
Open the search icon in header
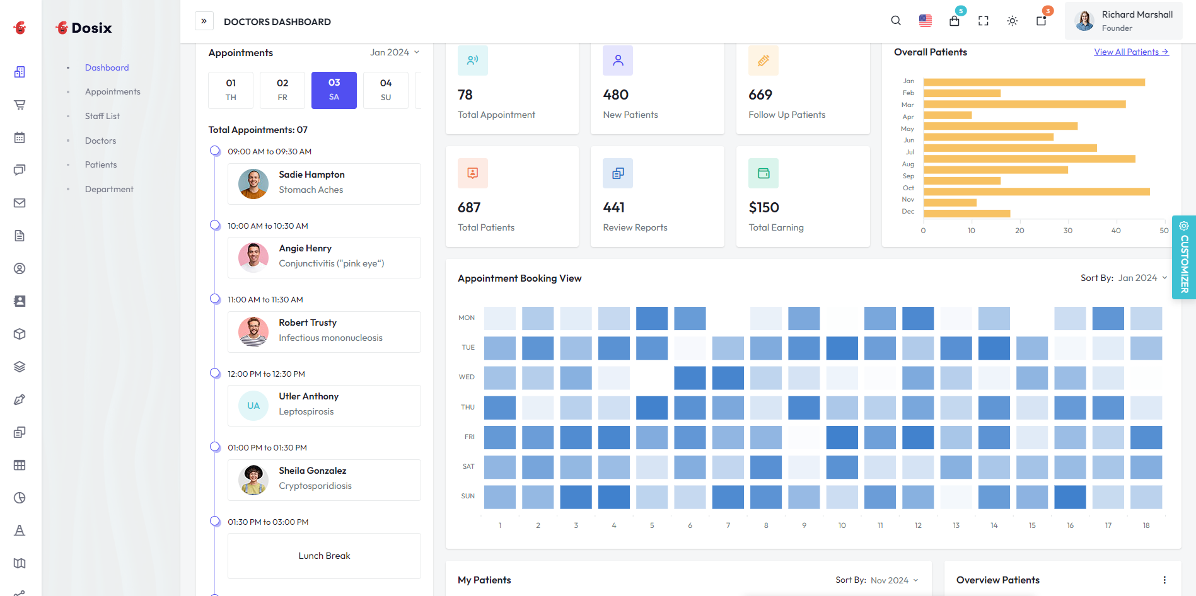pos(896,21)
